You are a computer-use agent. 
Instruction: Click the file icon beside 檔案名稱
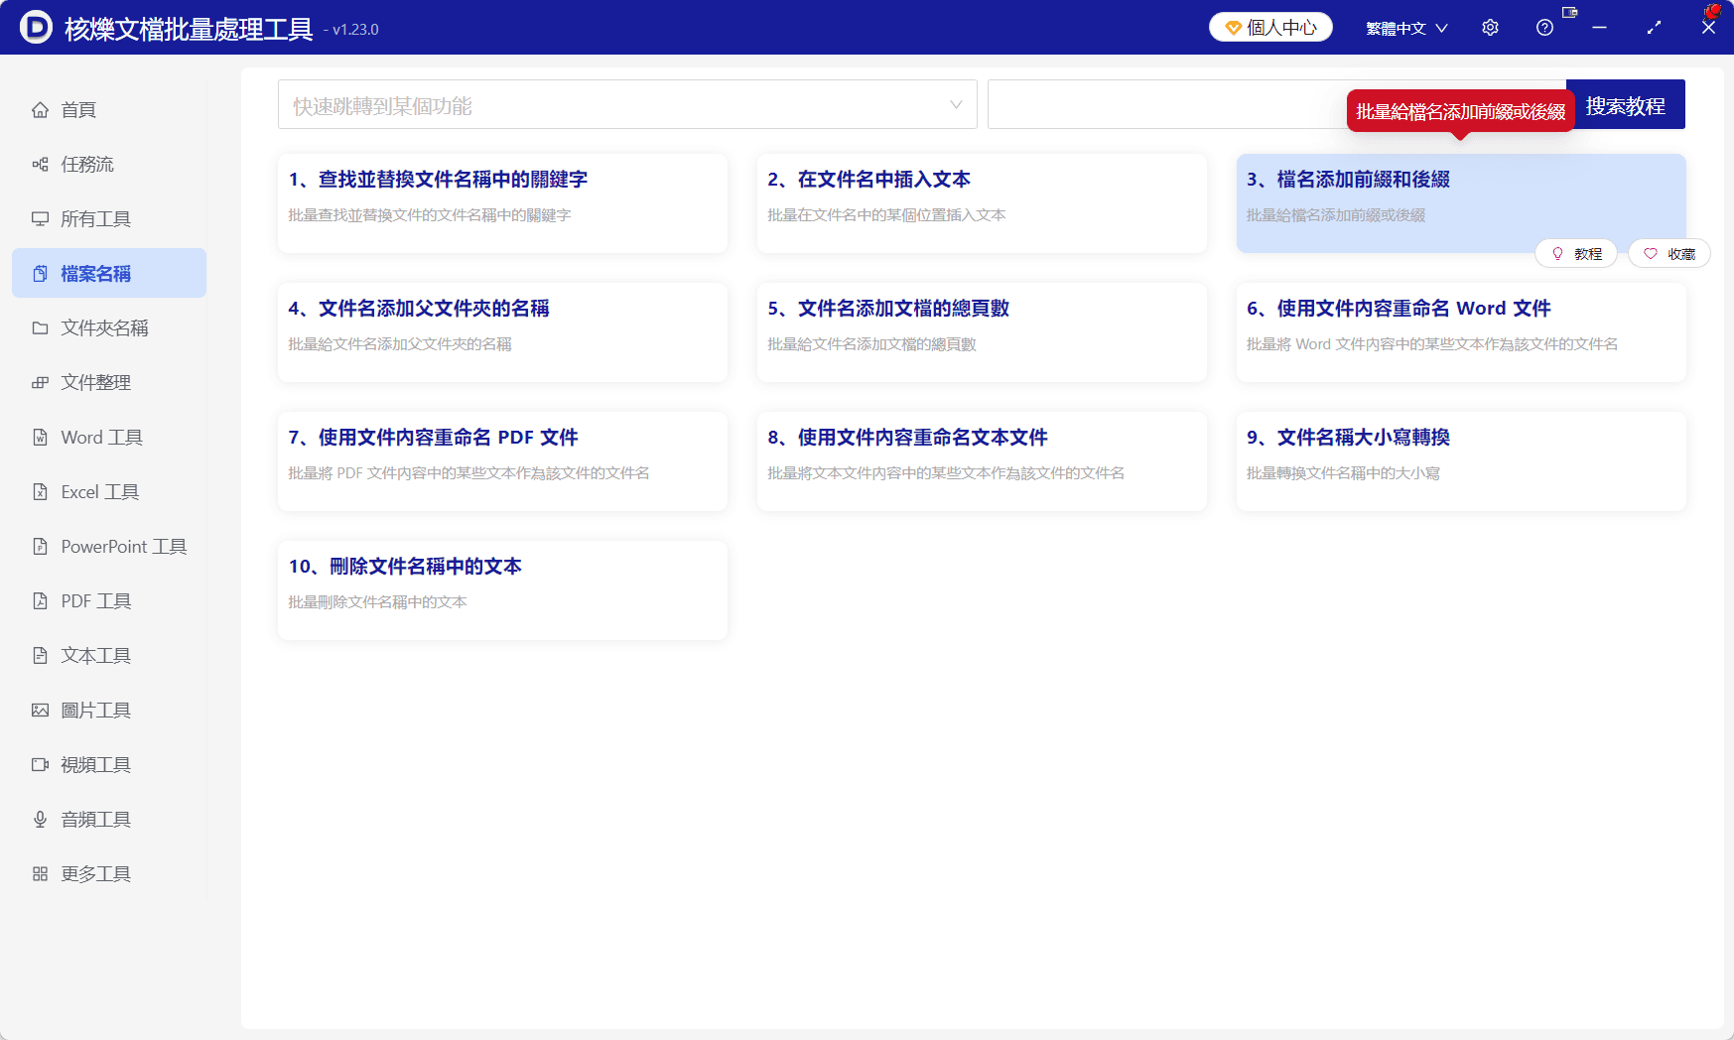(x=40, y=274)
